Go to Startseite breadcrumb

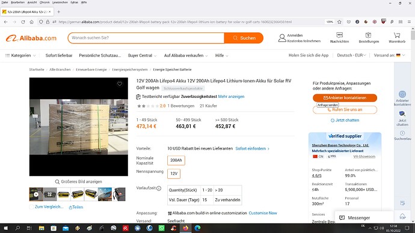(x=37, y=70)
